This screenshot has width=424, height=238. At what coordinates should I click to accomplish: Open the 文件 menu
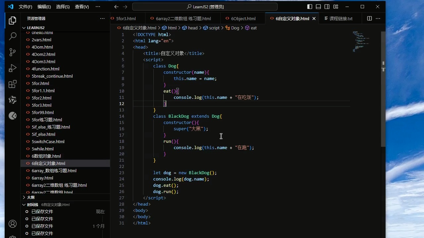[26, 7]
